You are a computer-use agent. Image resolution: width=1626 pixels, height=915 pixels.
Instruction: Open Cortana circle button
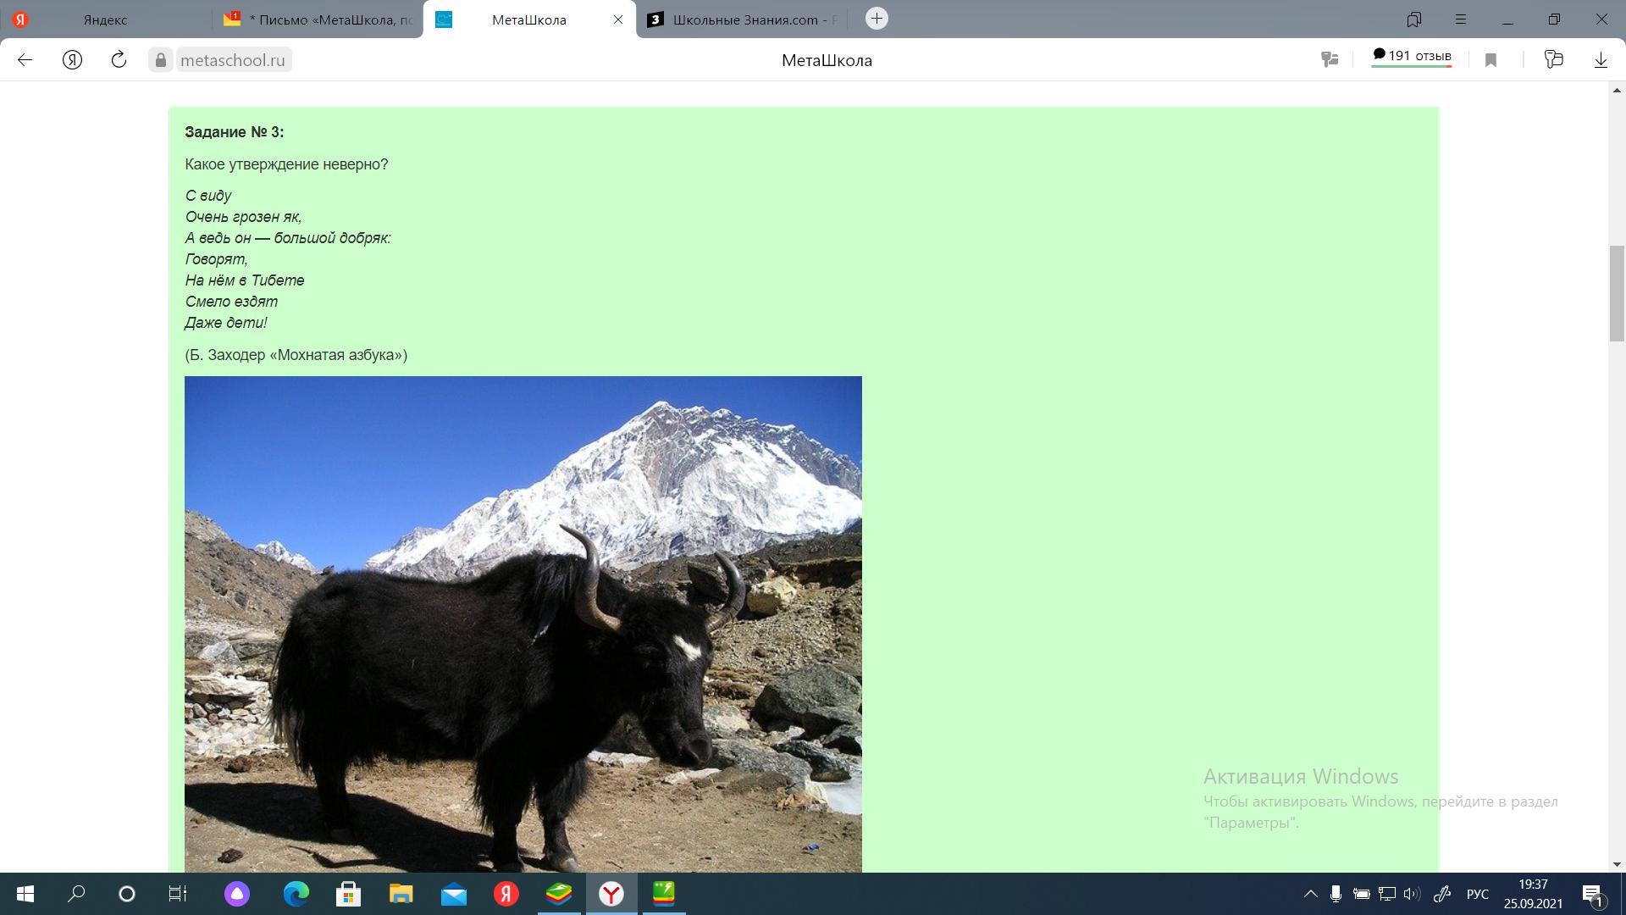(x=127, y=894)
